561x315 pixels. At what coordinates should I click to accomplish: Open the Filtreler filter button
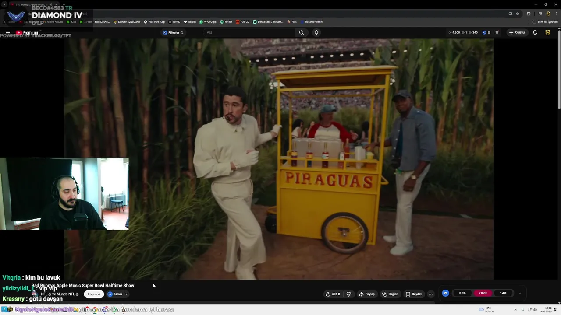pos(174,32)
